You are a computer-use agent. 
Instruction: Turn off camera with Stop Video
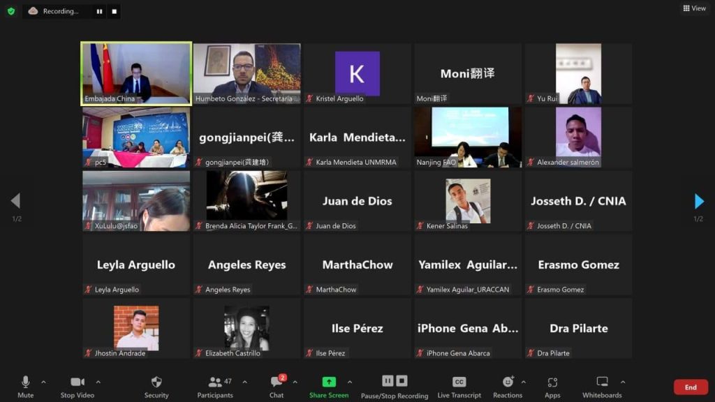(77, 387)
